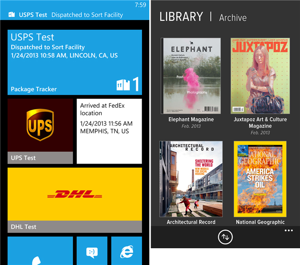300x265 pixels.
Task: Tap the Package Tracker icon in notification banner
Action: coord(11,14)
